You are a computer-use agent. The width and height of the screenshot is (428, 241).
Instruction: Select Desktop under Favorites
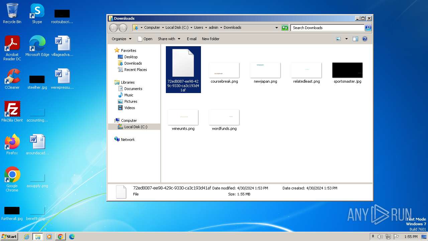131,57
